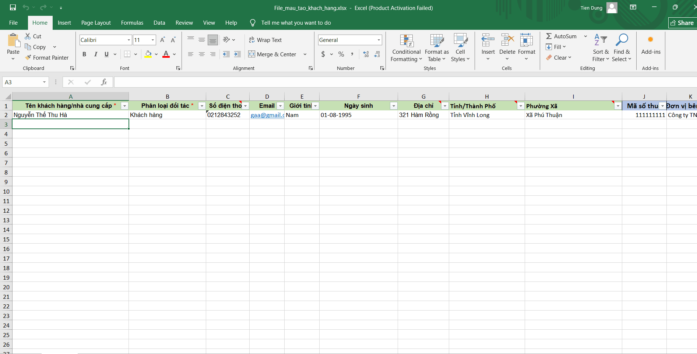This screenshot has height=354, width=697.
Task: Click the Share button
Action: click(682, 23)
